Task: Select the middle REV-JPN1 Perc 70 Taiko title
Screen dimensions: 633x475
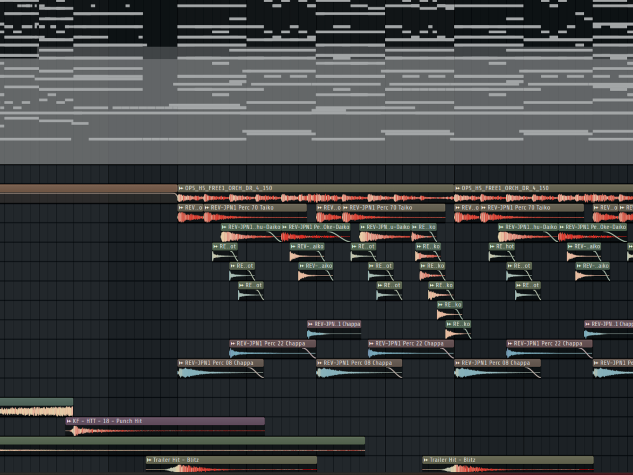Action: [381, 208]
